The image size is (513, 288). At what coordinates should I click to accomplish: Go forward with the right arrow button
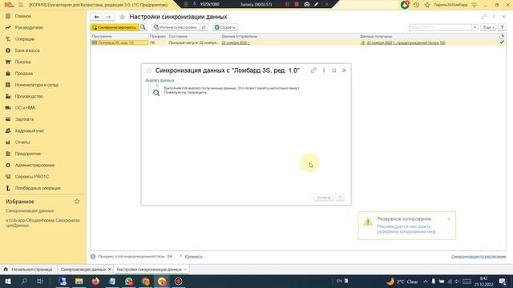(x=108, y=17)
